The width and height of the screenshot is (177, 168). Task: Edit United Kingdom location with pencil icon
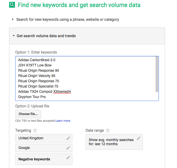68,138
